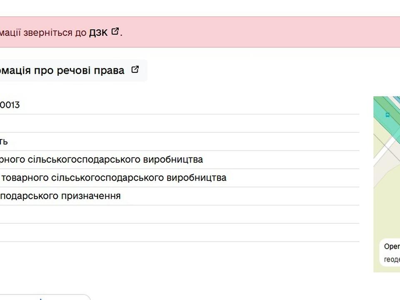This screenshot has height=300, width=400.
Task: Open the ДЗК link in the alert
Action: point(98,32)
